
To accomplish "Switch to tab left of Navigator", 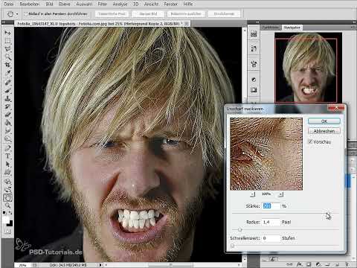I will [271, 28].
